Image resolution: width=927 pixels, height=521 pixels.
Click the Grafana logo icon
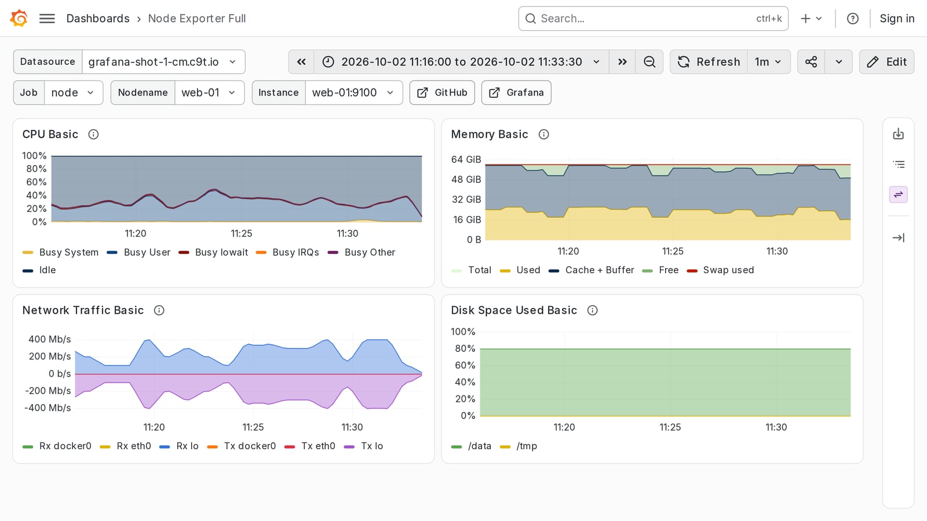pos(19,19)
